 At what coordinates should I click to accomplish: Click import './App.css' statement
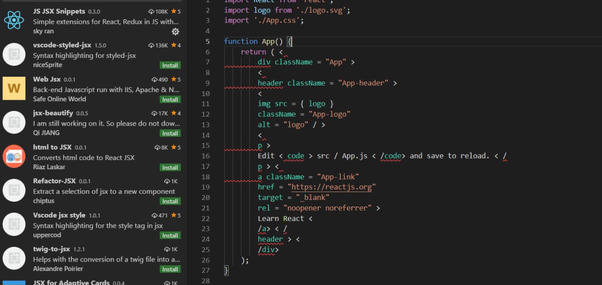[264, 20]
